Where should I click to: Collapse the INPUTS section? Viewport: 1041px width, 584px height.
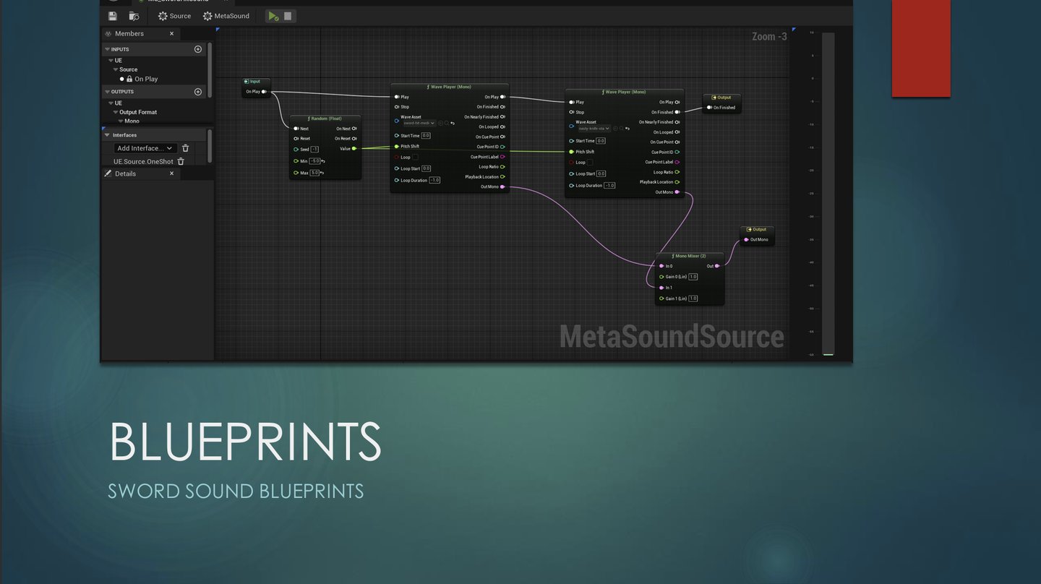click(108, 49)
